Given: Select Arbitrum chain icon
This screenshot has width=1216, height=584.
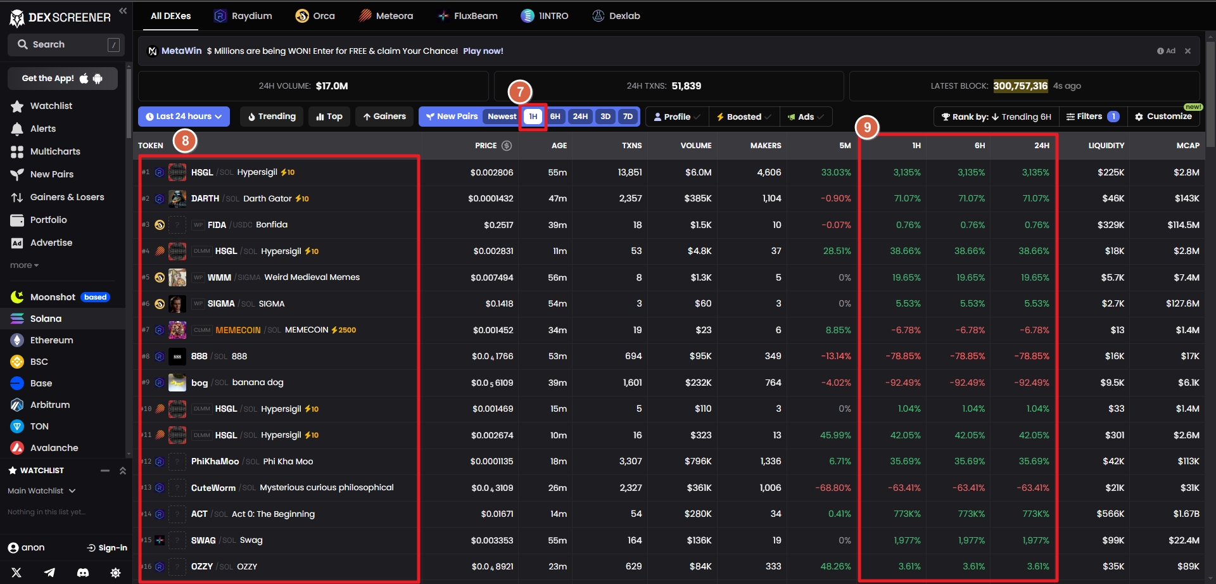Looking at the screenshot, I should 17,405.
